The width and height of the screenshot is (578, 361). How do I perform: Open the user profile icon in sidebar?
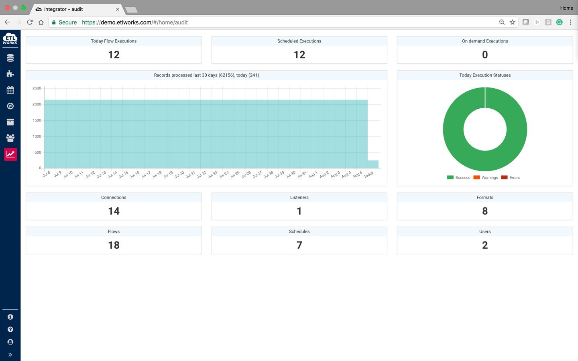tap(10, 342)
